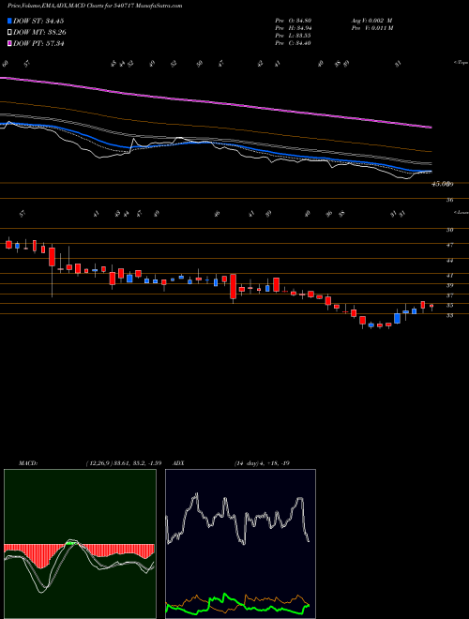Click the last candlestick on the chart
Viewport: 469px width, 619px height.
[431, 307]
